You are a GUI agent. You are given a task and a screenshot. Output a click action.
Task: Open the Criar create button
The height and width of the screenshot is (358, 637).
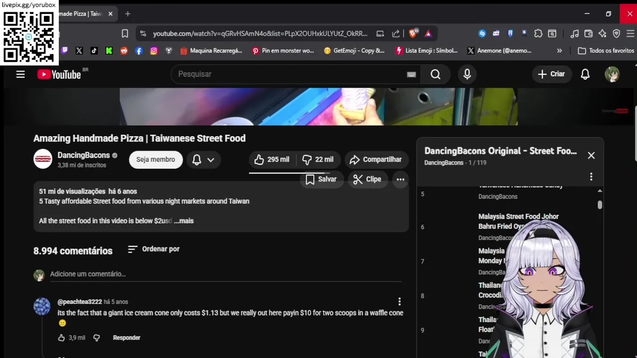(551, 74)
